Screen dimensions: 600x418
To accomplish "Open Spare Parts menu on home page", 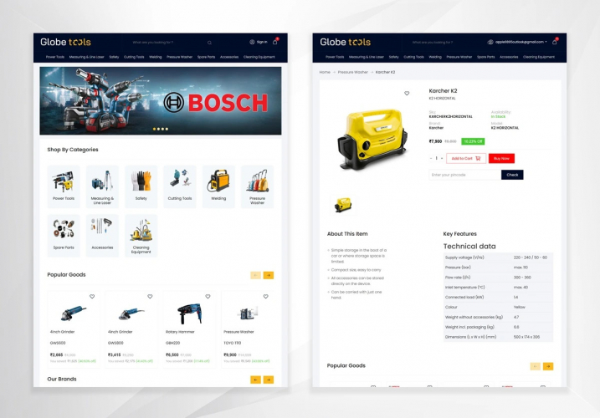I will 206,57.
